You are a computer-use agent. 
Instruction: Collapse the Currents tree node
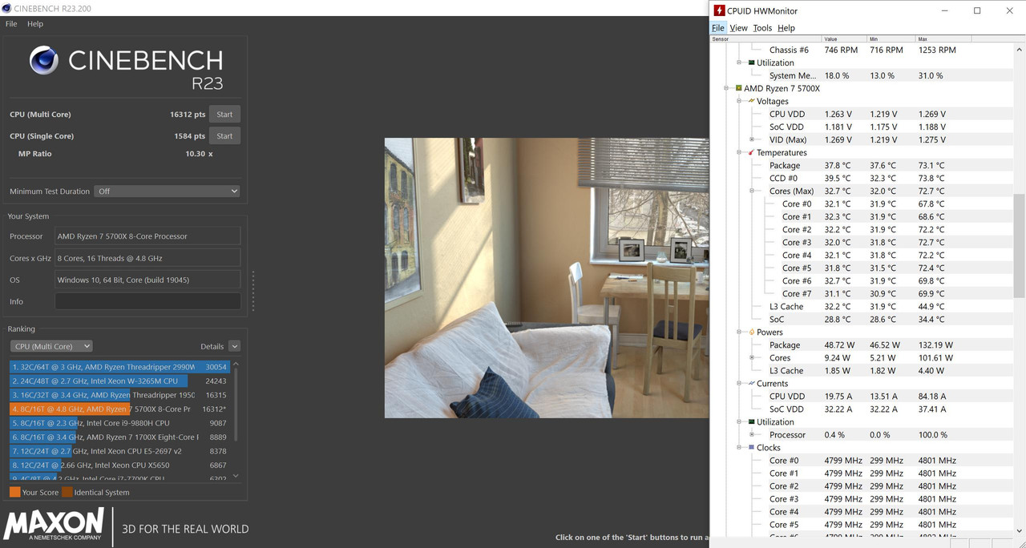point(739,384)
